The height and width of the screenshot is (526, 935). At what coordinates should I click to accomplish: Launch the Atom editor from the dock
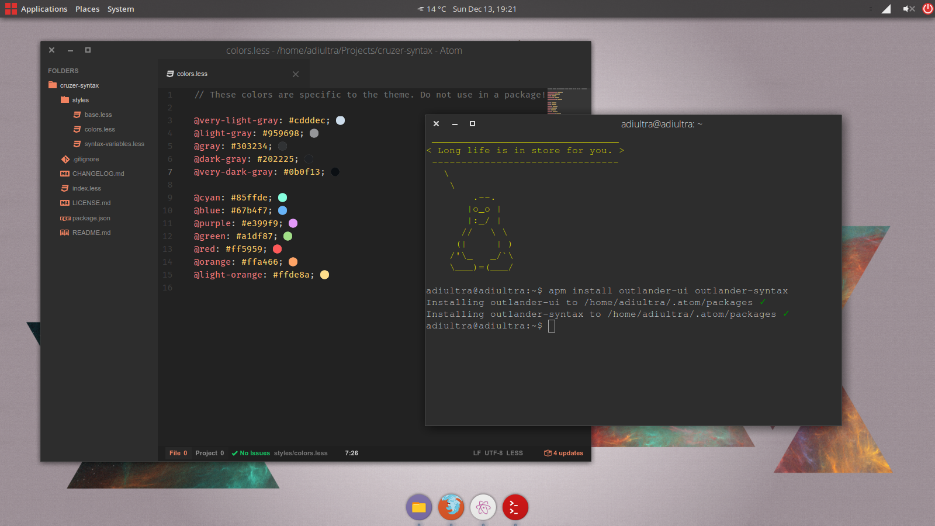click(x=483, y=507)
